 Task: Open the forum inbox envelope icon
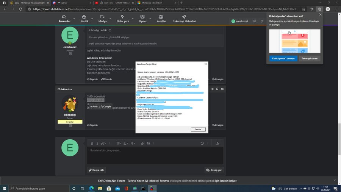point(254,21)
